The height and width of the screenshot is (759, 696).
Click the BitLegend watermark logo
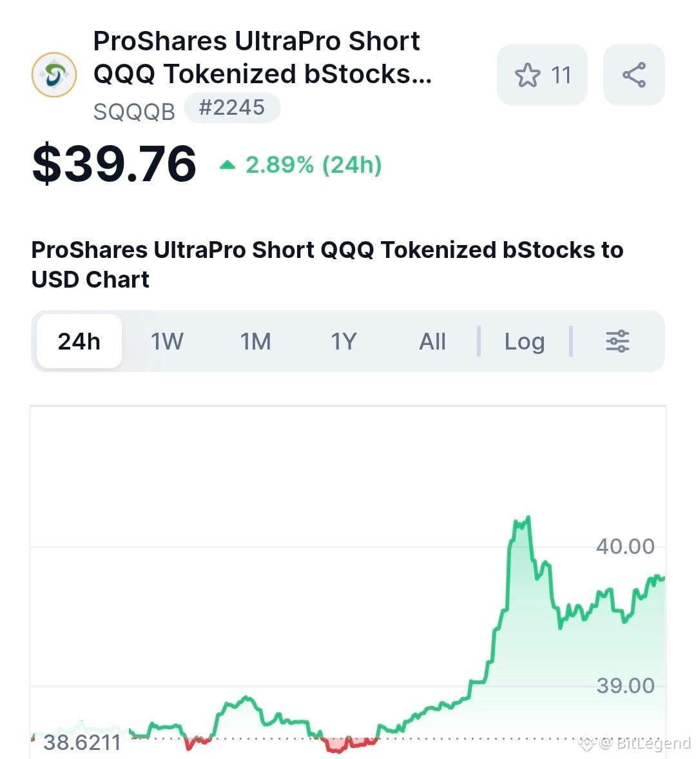coord(587,742)
